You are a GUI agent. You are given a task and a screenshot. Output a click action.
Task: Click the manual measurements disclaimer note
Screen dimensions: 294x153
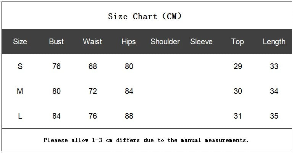point(146,140)
